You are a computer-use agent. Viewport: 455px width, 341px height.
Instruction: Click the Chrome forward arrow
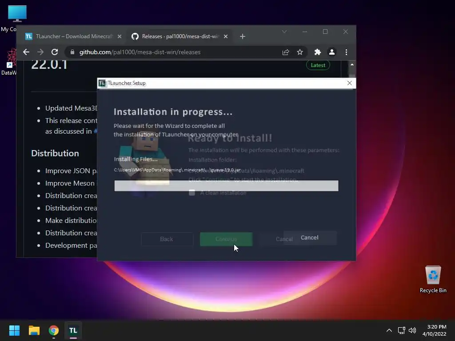(40, 52)
